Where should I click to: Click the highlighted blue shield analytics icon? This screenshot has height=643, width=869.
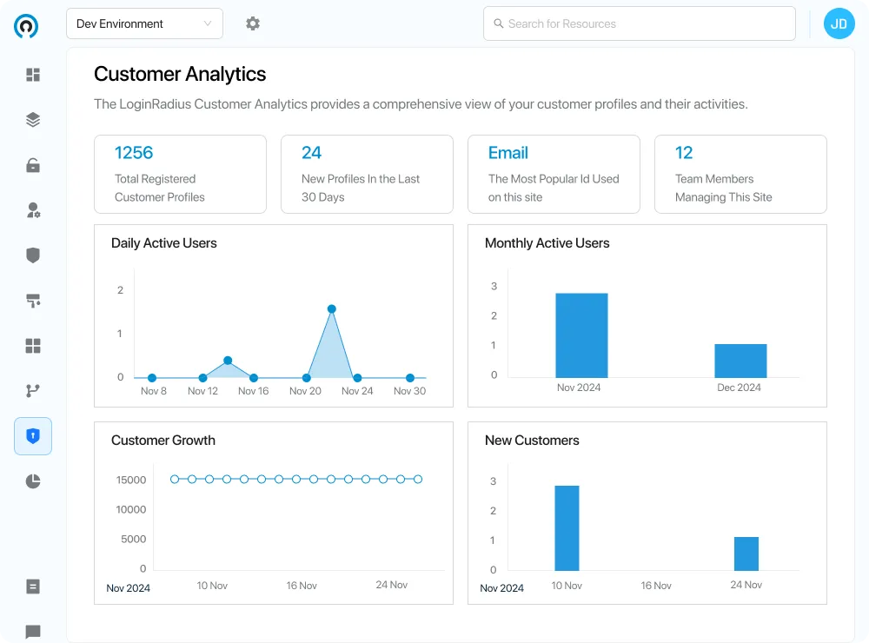tap(32, 435)
